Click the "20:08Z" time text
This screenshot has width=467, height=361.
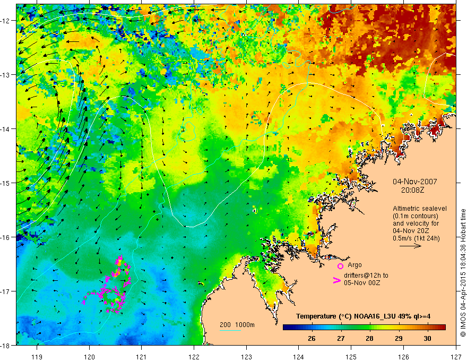(x=412, y=190)
